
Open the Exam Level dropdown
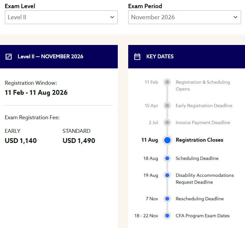coord(61,17)
